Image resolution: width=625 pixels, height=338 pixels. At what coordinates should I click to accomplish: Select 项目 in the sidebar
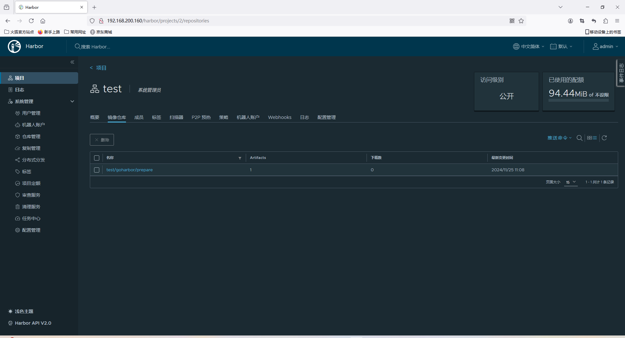click(x=39, y=78)
